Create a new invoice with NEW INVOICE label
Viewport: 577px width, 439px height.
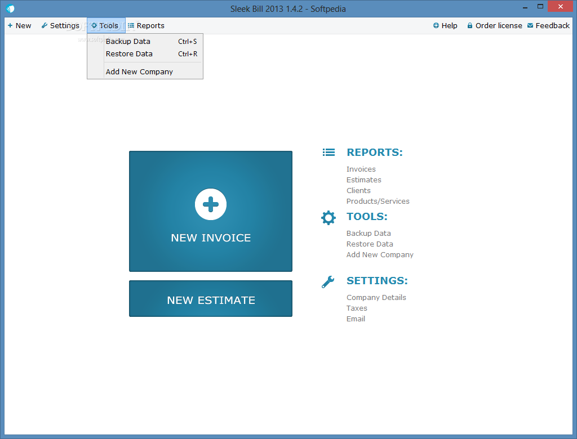click(x=211, y=238)
